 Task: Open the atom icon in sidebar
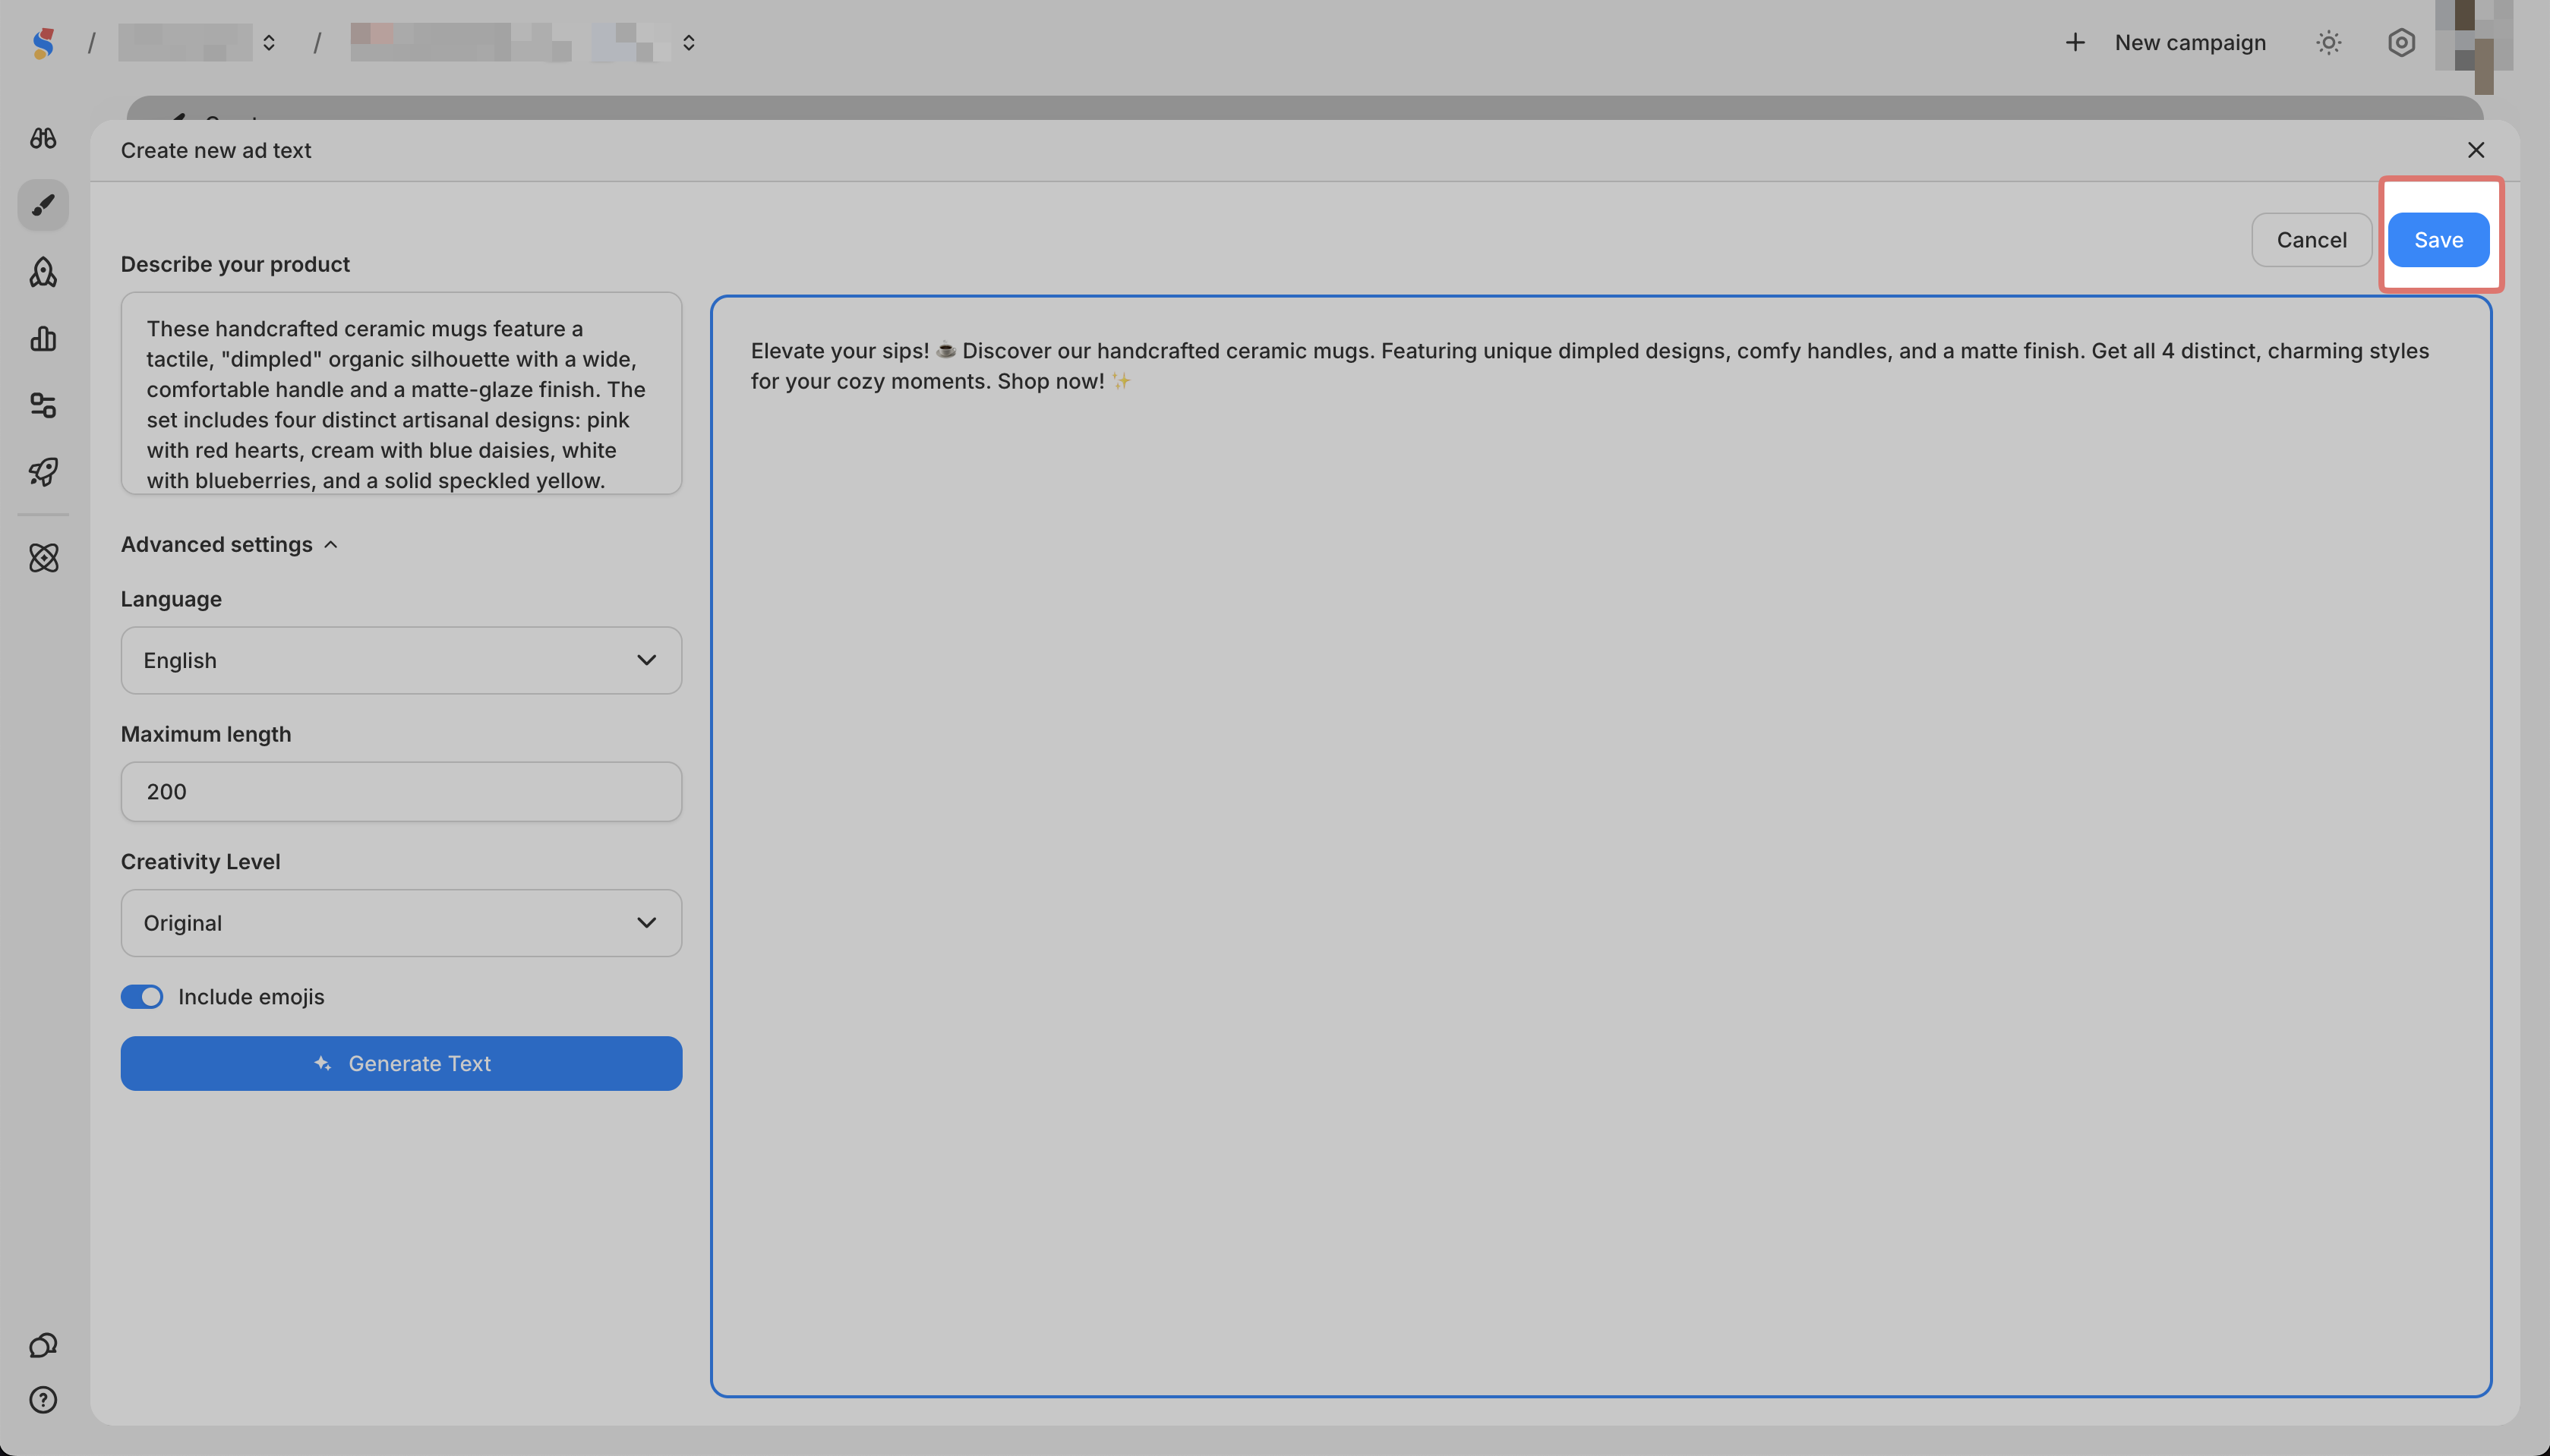point(43,558)
